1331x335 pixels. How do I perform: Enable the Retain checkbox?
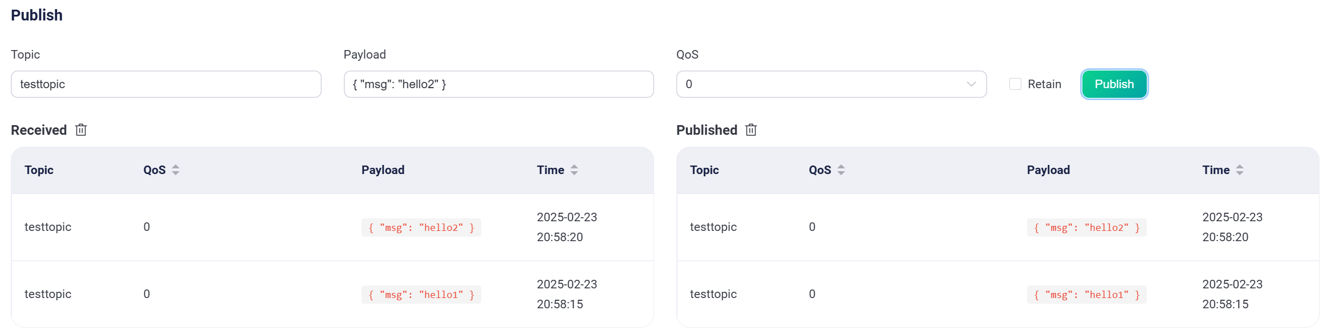(1015, 84)
